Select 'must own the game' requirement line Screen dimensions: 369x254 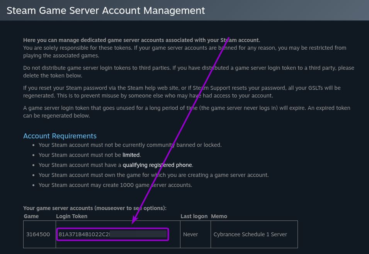pyautogui.click(x=153, y=175)
